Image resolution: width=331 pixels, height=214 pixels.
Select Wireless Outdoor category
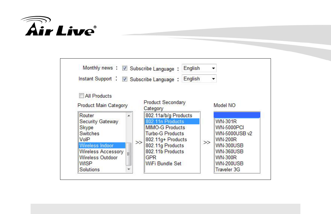point(102,158)
